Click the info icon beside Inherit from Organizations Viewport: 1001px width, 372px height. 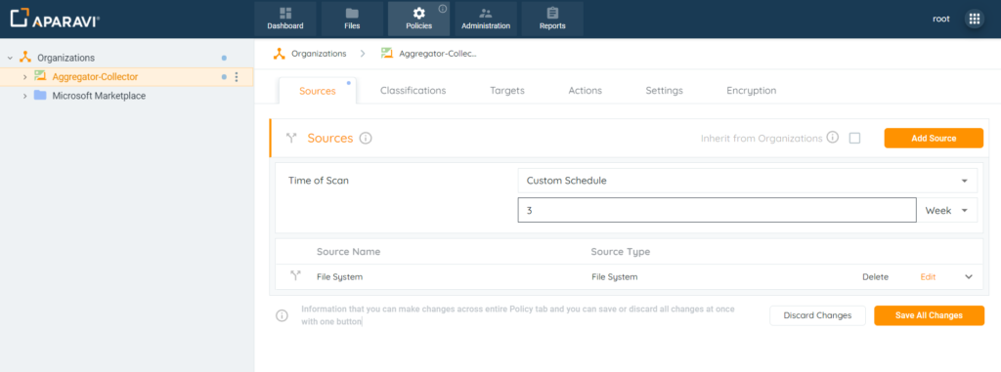point(832,138)
